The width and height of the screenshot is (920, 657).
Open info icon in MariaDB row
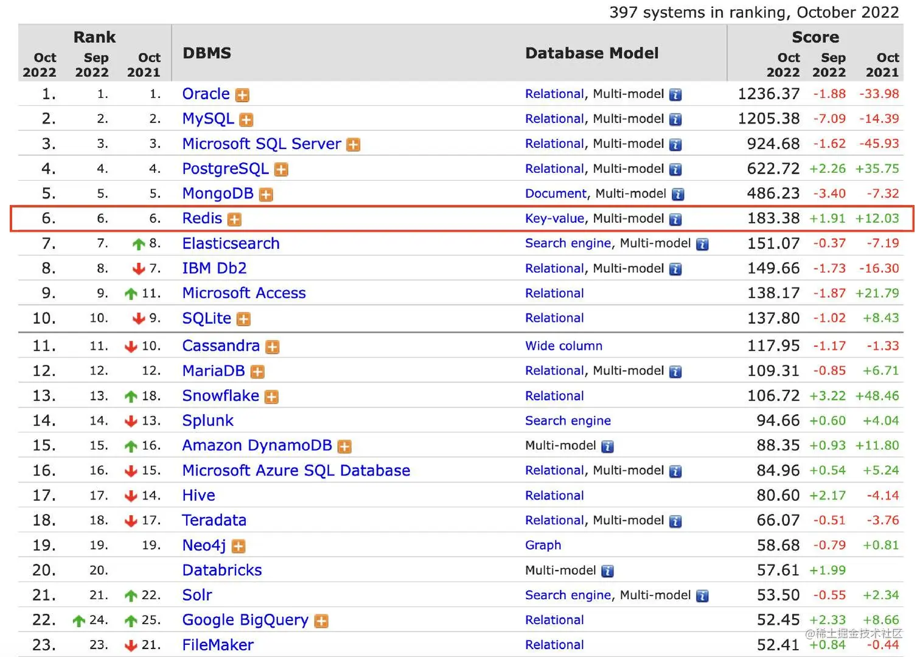[x=675, y=372]
